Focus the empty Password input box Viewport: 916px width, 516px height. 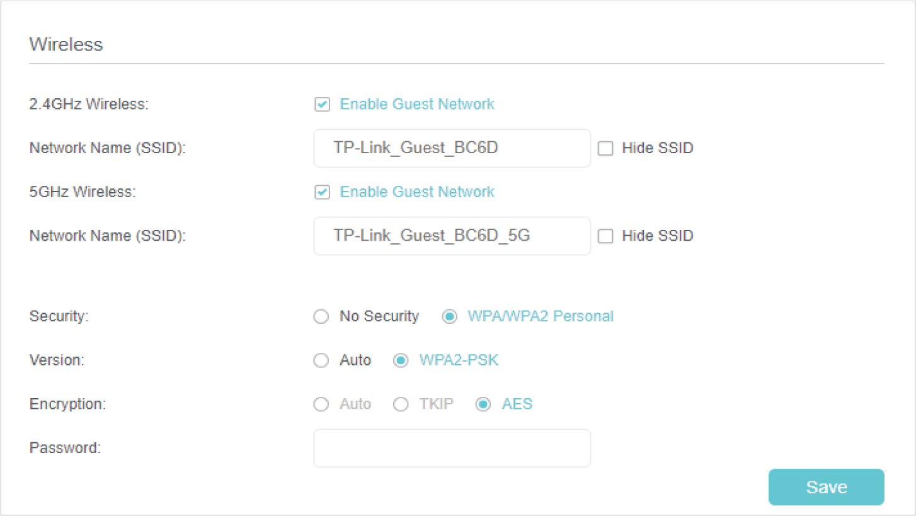coord(452,448)
